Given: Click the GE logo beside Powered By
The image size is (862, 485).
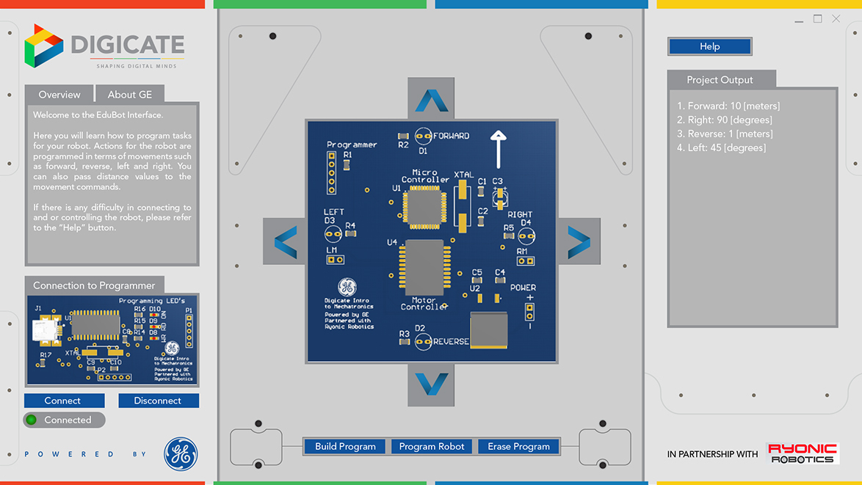Looking at the screenshot, I should [x=181, y=453].
